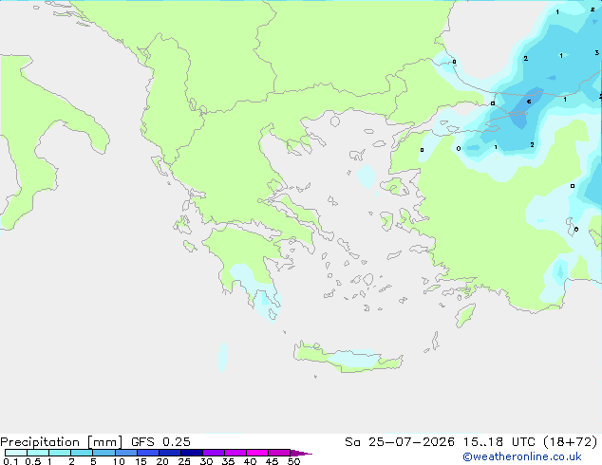Click the "Precipitation [mm]" title text
602x465 pixels.
pyautogui.click(x=61, y=442)
